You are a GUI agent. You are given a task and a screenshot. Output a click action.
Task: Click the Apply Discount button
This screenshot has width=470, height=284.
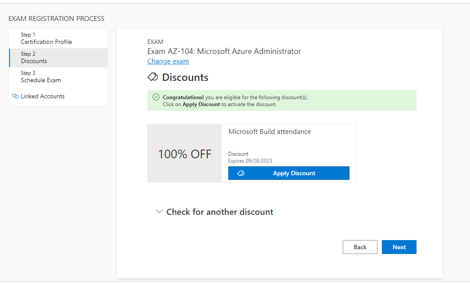pyautogui.click(x=289, y=173)
